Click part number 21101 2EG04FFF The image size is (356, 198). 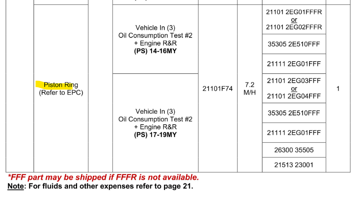tap(294, 96)
